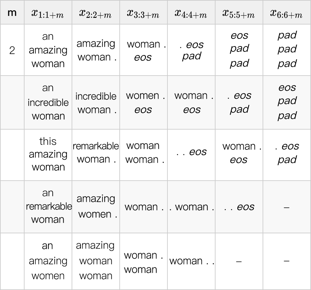Click the "amazing women ." cell
This screenshot has width=311, height=290.
pyautogui.click(x=95, y=206)
